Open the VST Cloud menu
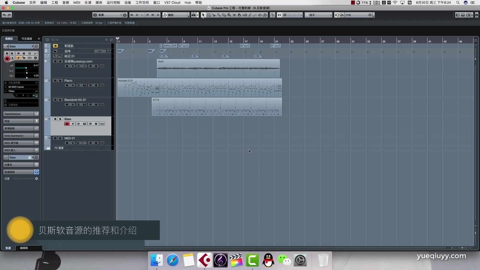 (172, 3)
